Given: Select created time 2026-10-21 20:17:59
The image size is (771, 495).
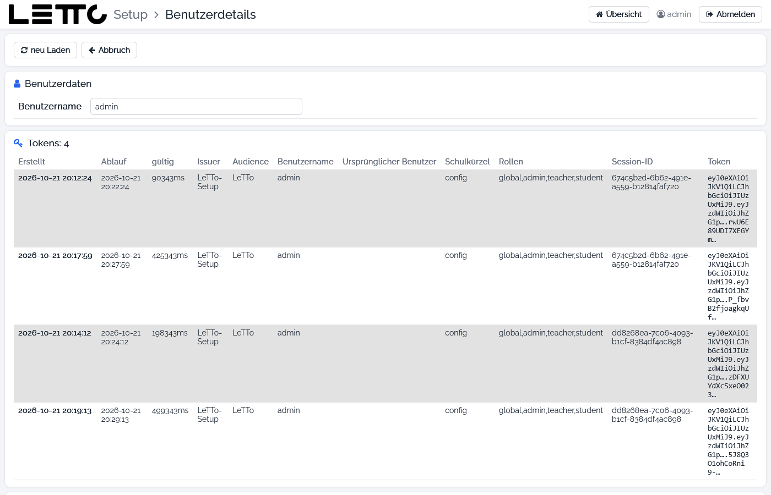Looking at the screenshot, I should click(x=55, y=256).
